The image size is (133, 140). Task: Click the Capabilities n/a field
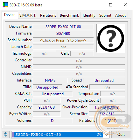79,74
